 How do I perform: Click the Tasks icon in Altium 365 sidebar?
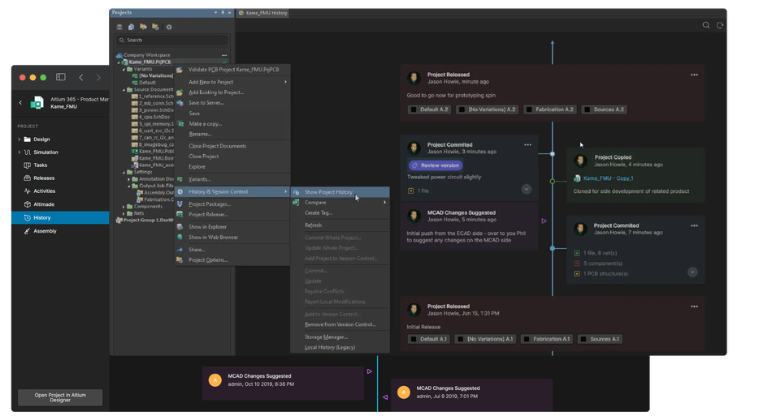point(27,165)
